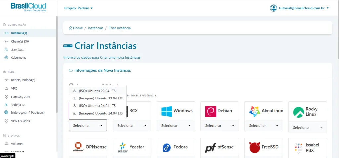Click the Rede(s) Isolada(s) icon
Screen dimensions: 339x158
tap(7, 80)
